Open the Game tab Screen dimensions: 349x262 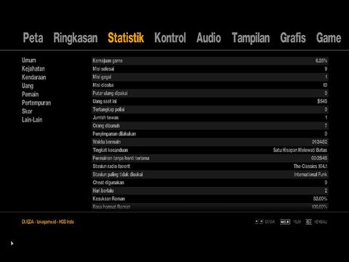pos(329,38)
